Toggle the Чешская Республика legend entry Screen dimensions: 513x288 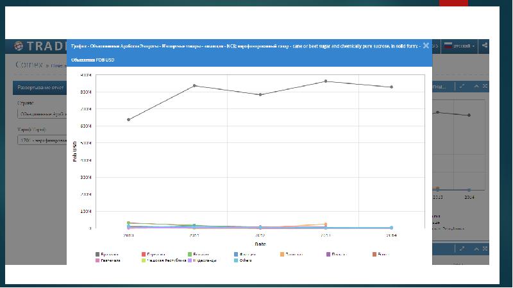pos(164,260)
